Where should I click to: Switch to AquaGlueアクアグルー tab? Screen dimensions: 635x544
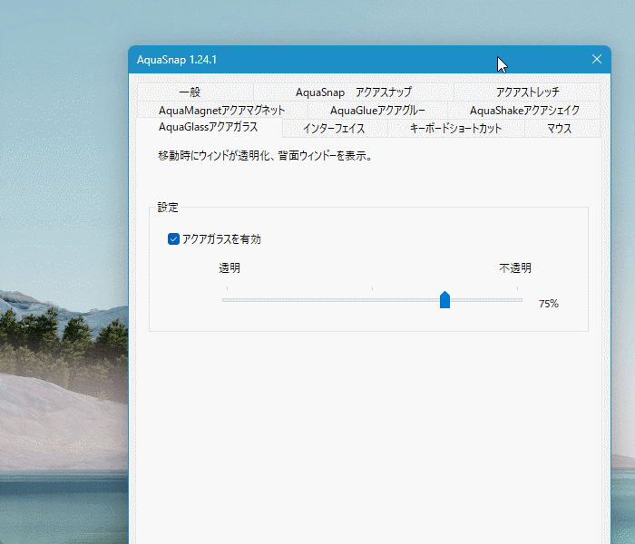click(x=377, y=110)
